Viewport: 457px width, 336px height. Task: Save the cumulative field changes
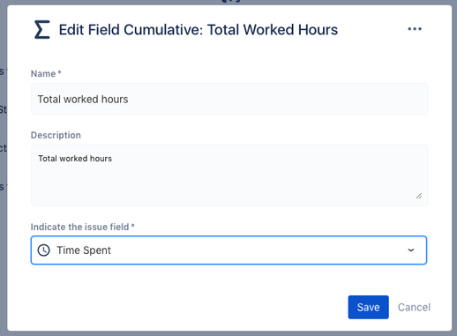368,307
